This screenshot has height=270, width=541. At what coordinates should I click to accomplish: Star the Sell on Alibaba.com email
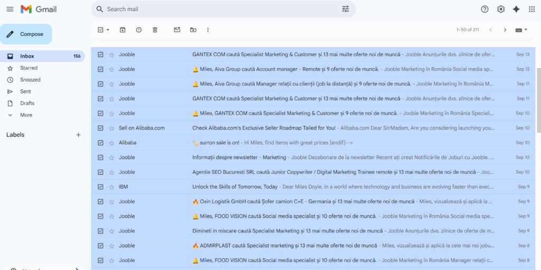[x=111, y=128]
